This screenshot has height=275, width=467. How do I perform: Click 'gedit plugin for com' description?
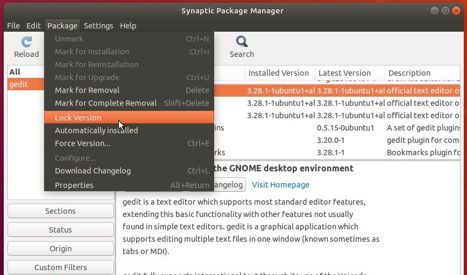click(423, 140)
